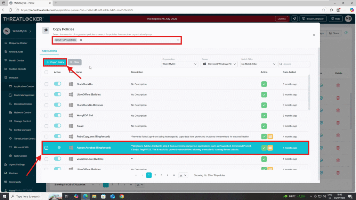
Task: Open Unified Audit in the sidebar
Action: (x=16, y=52)
